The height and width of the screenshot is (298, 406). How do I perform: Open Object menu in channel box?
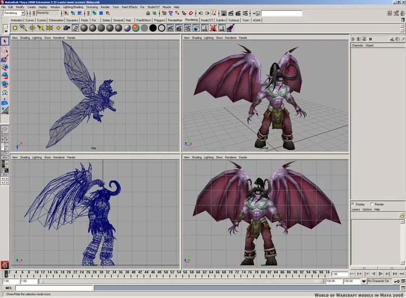point(369,46)
